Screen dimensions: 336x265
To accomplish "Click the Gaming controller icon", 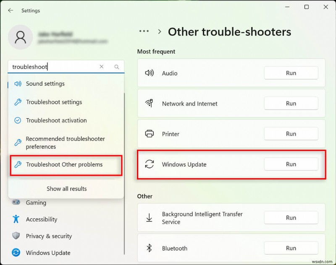I will point(16,202).
